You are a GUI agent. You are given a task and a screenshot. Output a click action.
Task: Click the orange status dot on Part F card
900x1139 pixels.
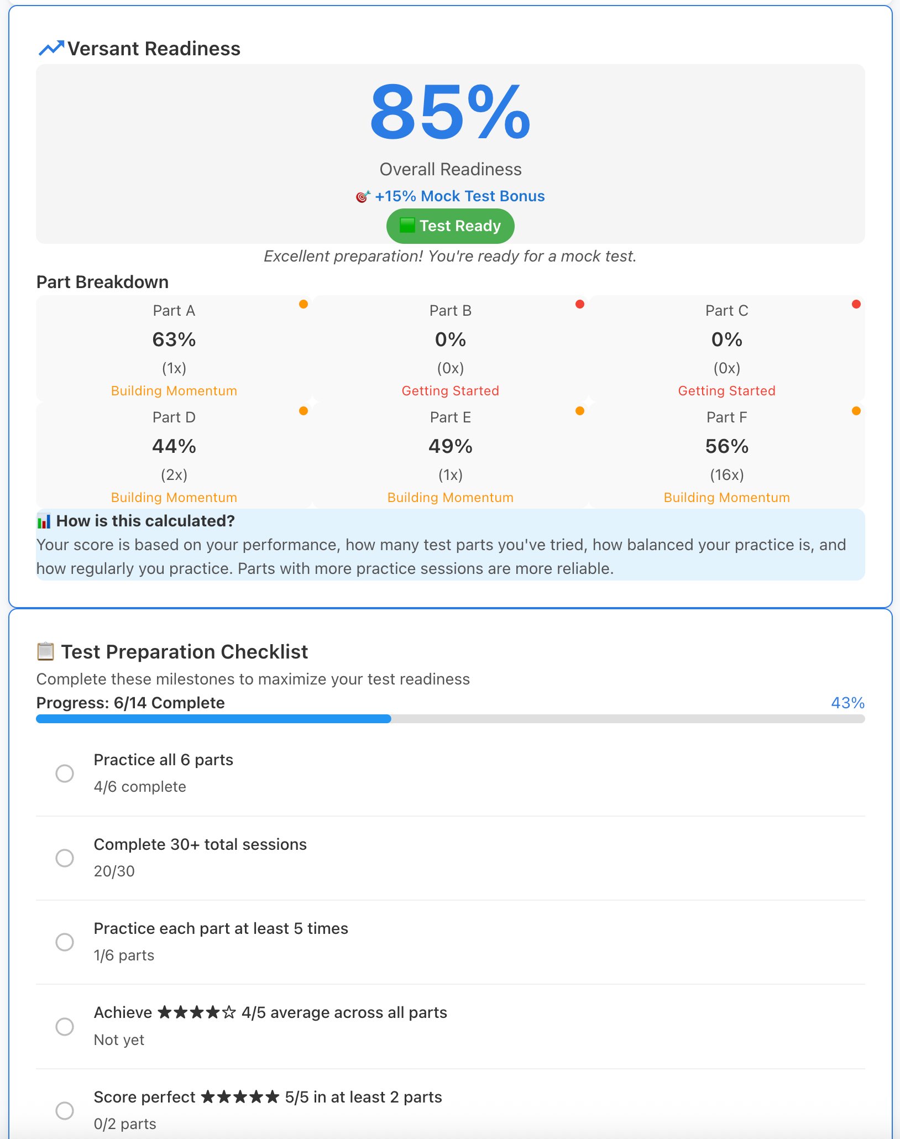[855, 411]
